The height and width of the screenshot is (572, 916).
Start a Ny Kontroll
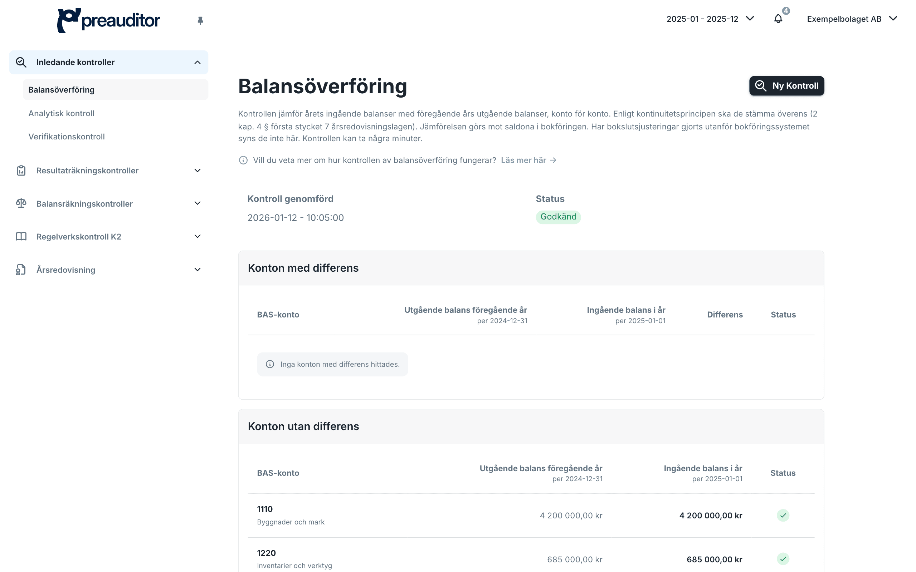coord(786,86)
